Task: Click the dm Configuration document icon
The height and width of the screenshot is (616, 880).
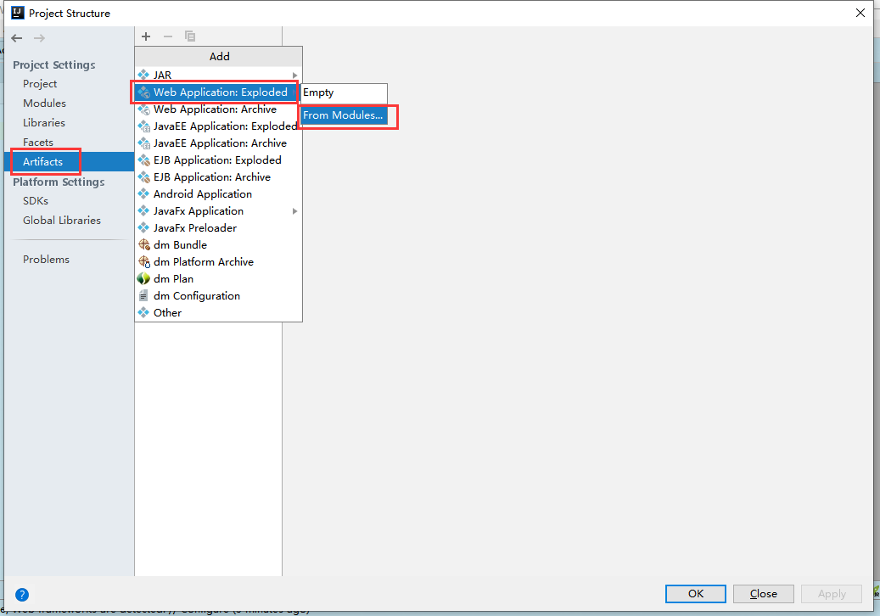Action: pos(143,295)
